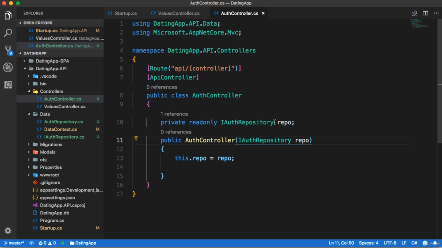Change language mode via C# indicator

(x=414, y=243)
